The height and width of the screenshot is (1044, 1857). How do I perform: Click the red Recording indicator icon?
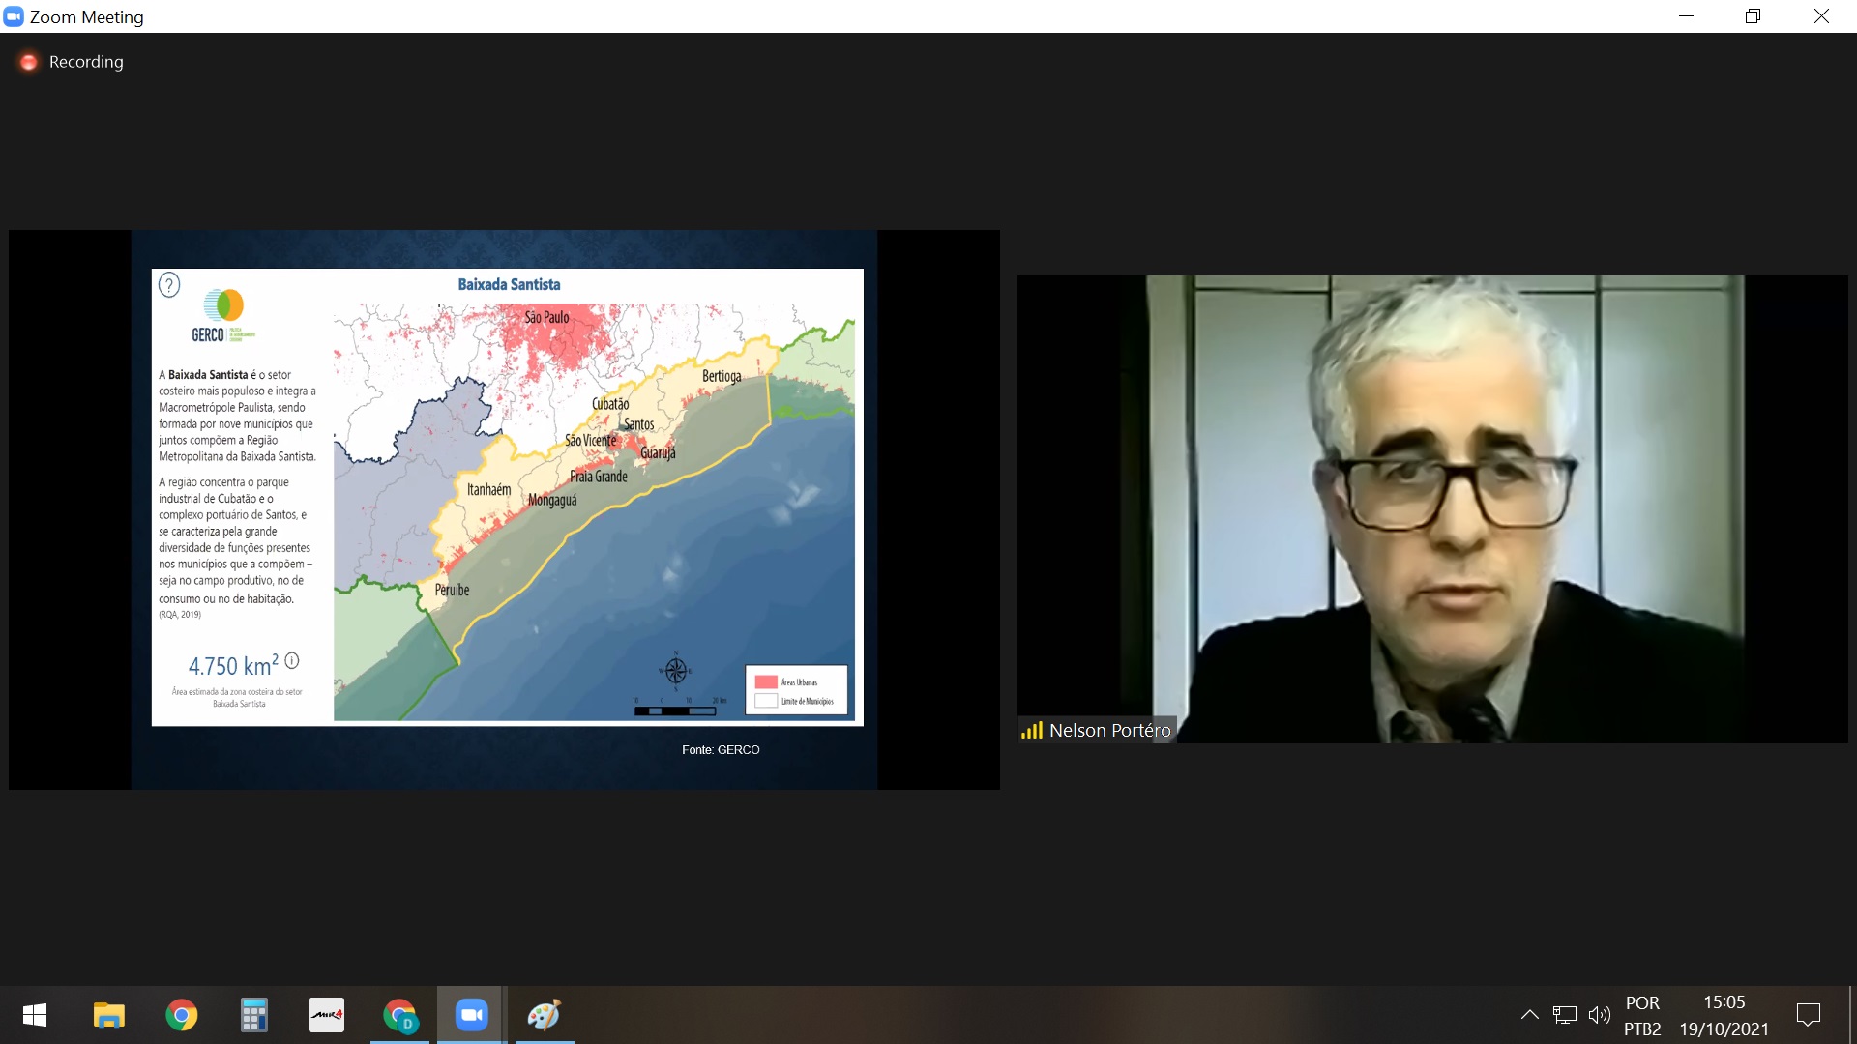tap(29, 62)
